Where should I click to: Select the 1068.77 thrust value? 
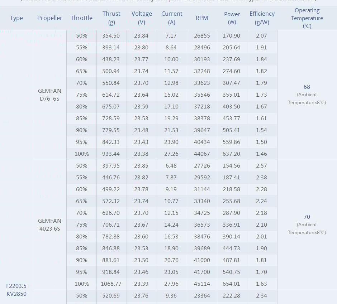pos(111,284)
